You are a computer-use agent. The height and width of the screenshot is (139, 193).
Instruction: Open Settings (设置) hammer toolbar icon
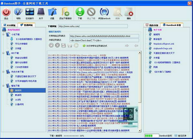click(52, 12)
